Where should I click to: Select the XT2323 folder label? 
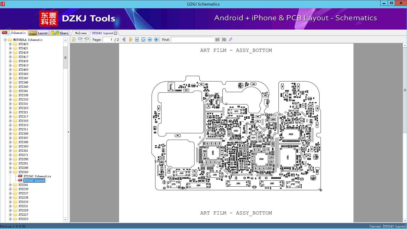pyautogui.click(x=23, y=108)
